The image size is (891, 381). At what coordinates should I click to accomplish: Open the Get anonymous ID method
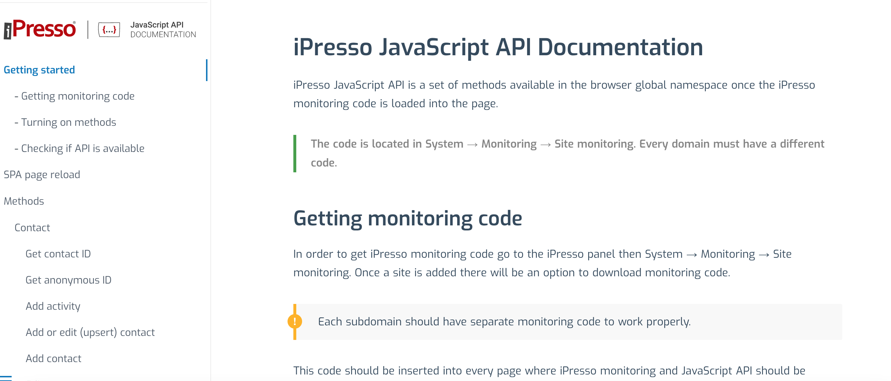[x=68, y=280]
